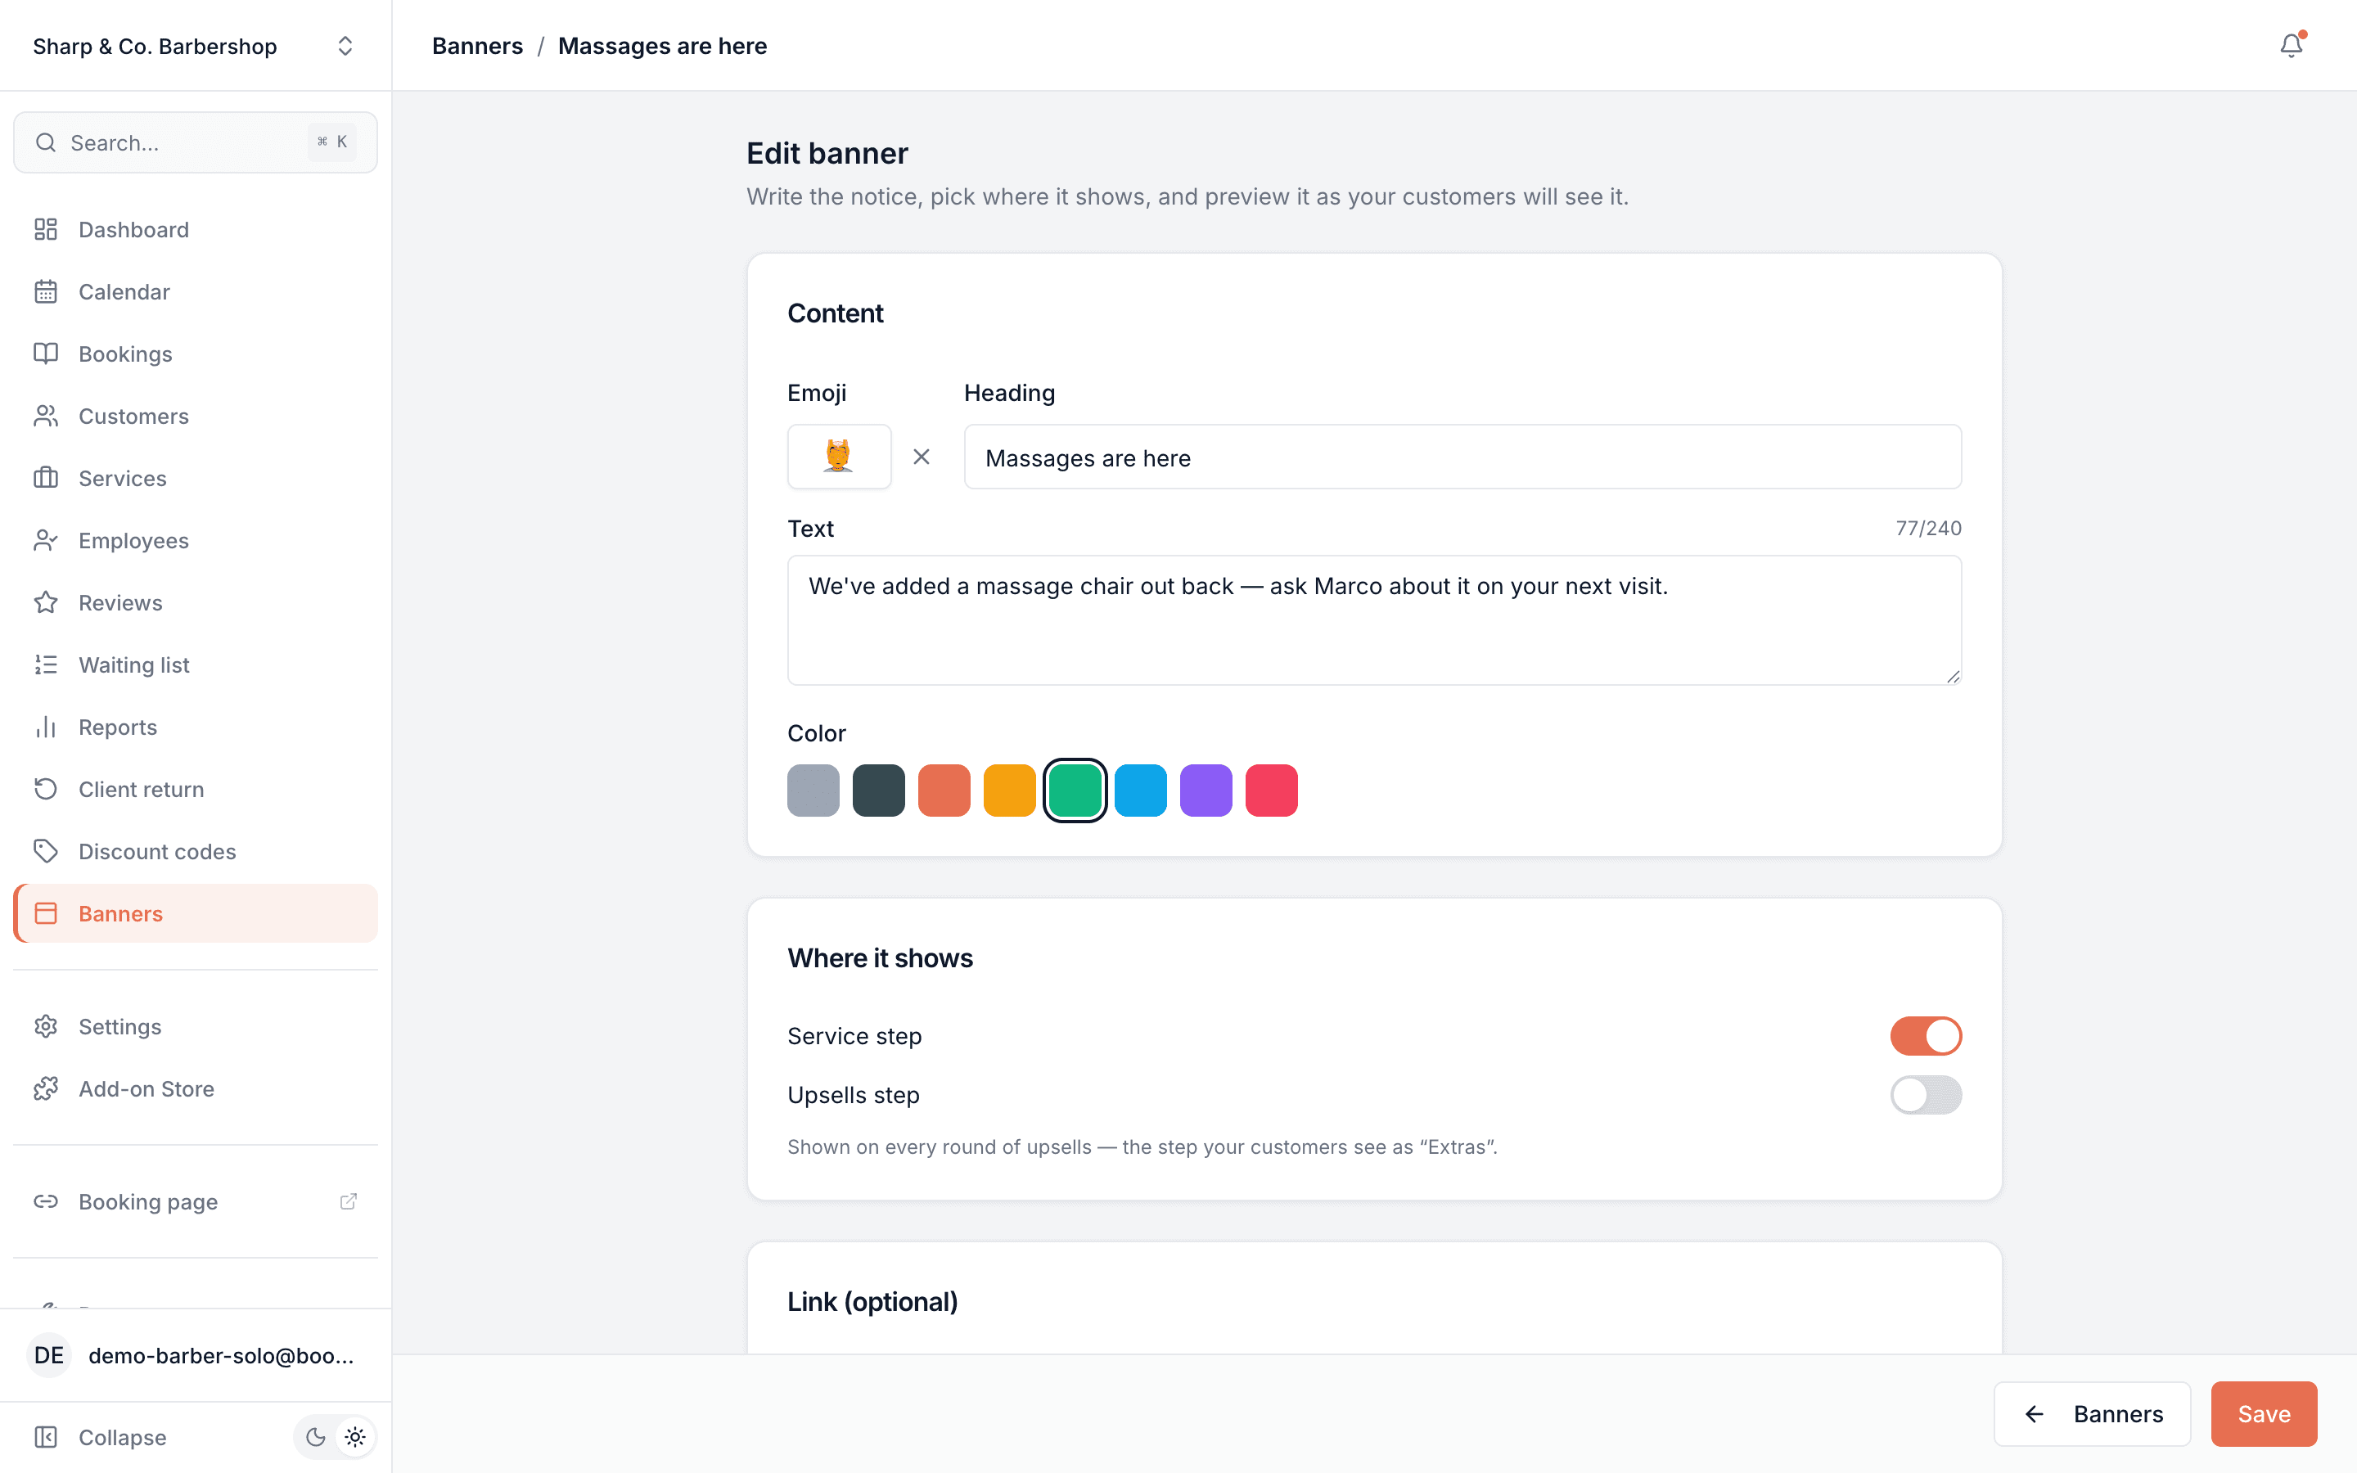
Task: Open Settings menu item
Action: point(195,1027)
